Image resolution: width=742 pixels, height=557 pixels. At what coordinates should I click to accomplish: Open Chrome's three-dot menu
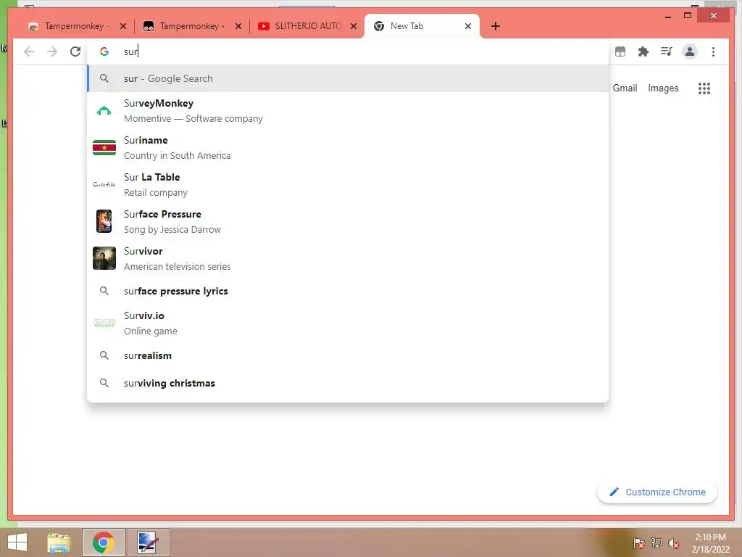[x=713, y=51]
